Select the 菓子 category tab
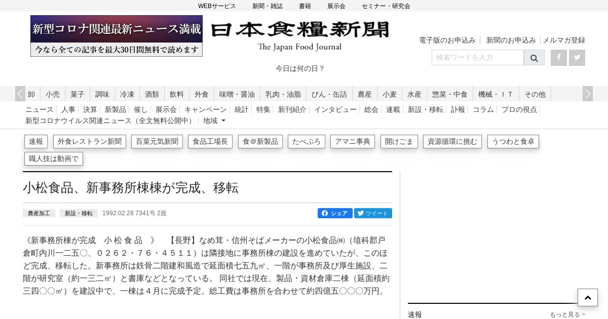 [x=78, y=94]
